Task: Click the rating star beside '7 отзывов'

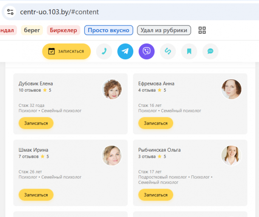Action: [42, 156]
